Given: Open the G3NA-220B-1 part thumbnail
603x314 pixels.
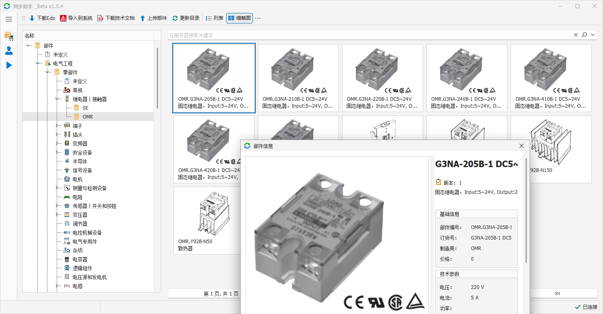Looking at the screenshot, I should pos(383,78).
